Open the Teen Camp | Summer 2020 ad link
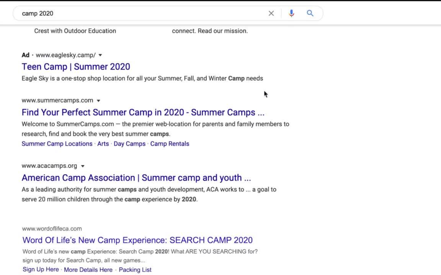 (x=76, y=67)
